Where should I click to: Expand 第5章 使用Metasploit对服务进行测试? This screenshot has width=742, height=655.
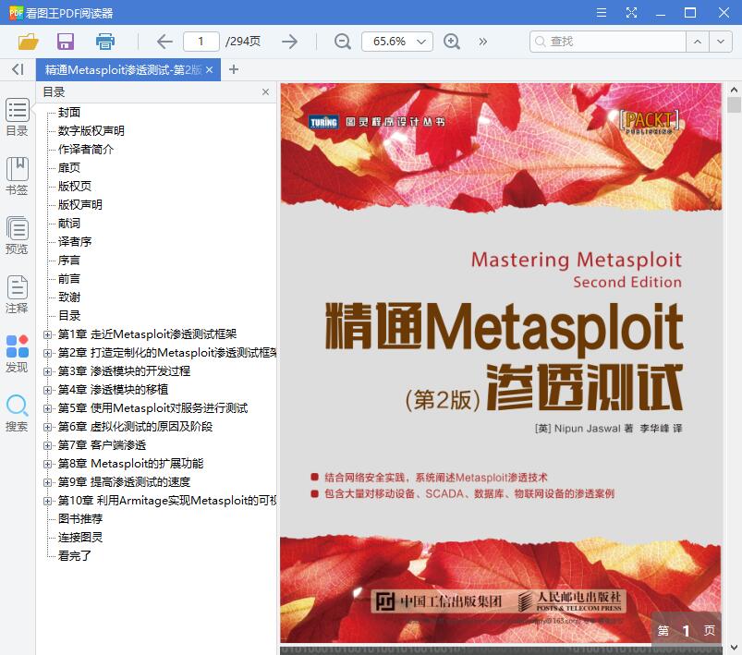[x=47, y=408]
